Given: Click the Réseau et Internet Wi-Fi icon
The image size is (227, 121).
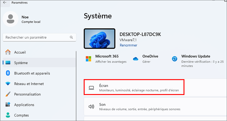Looking at the screenshot, I should coord(8,84).
